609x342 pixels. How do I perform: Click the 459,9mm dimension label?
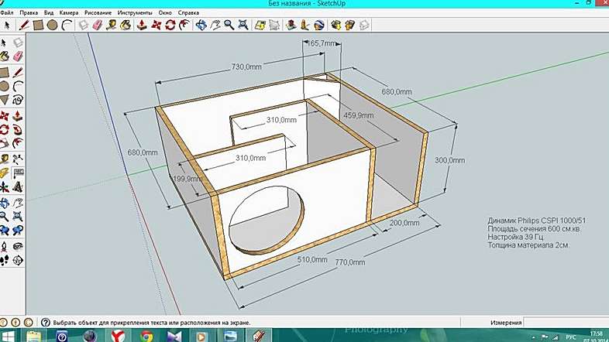point(359,115)
